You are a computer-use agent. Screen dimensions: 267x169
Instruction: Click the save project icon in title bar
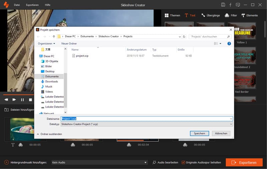click(x=223, y=5)
